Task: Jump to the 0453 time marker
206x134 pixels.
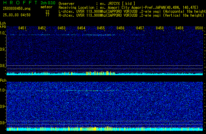Action: (62, 28)
